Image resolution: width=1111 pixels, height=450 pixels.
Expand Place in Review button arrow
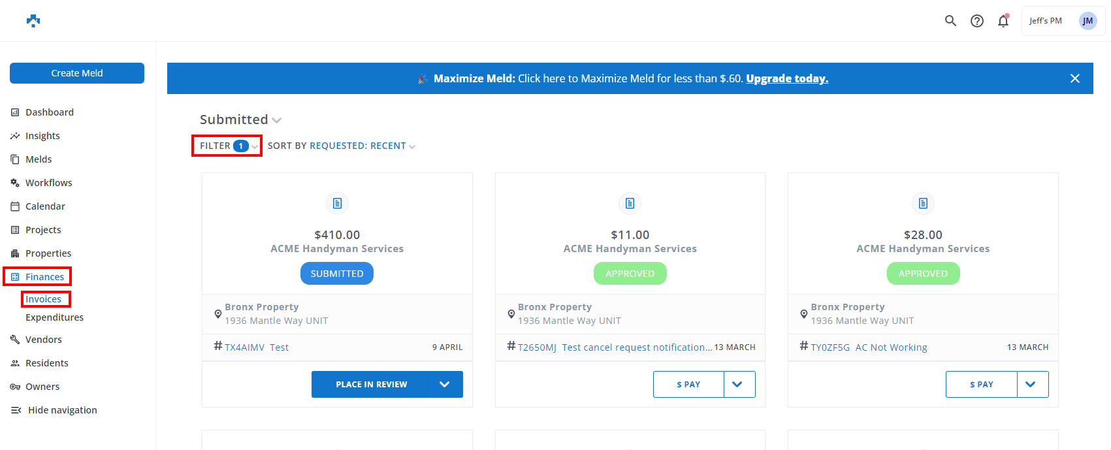(445, 385)
